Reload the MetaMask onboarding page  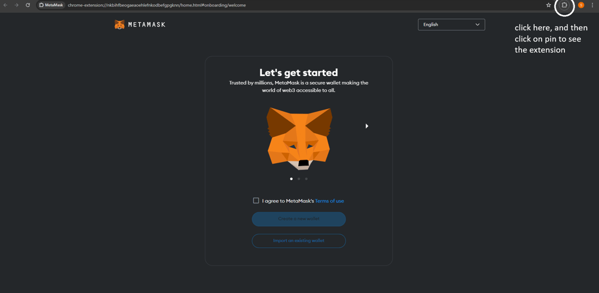click(x=28, y=5)
